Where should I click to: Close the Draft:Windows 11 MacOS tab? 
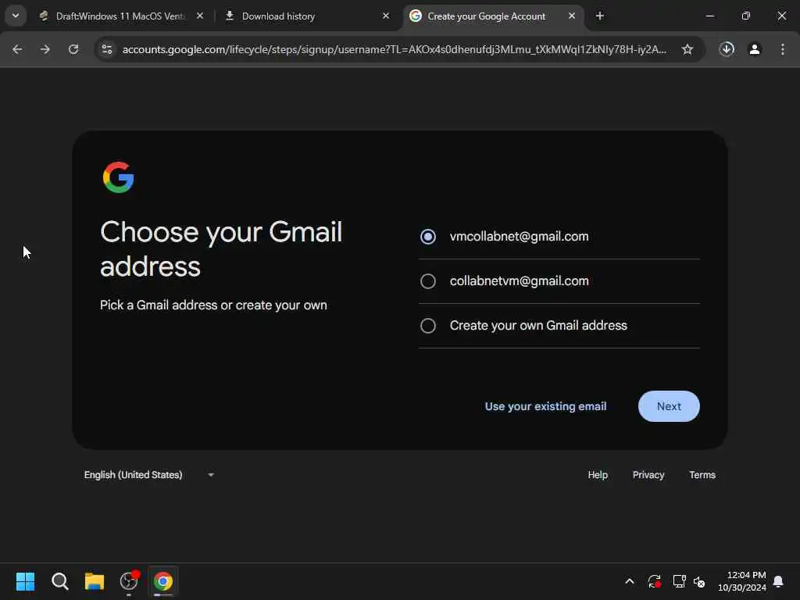pyautogui.click(x=200, y=16)
